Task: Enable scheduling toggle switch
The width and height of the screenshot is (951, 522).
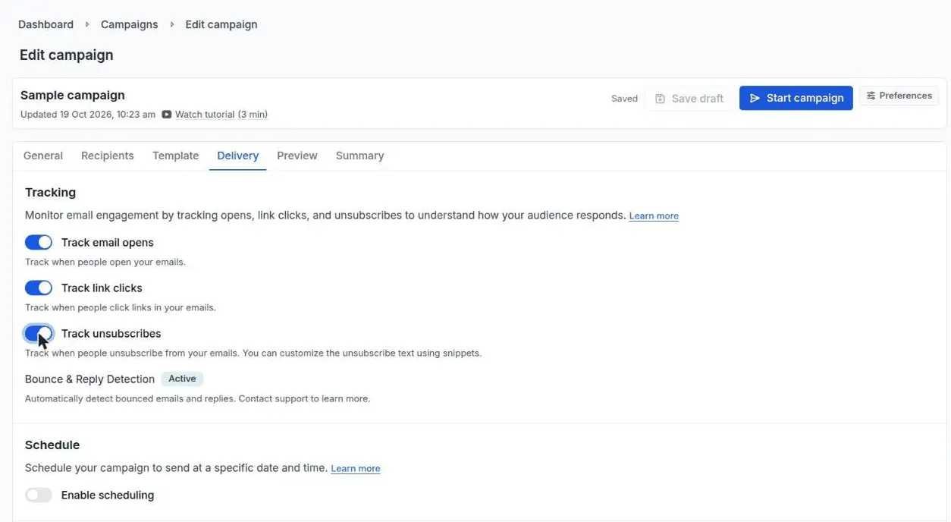Action: (x=39, y=495)
